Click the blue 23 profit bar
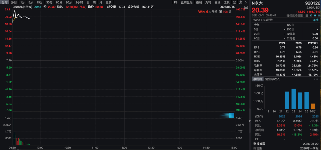Viewport: 321px width, 150px height. coord(294,99)
